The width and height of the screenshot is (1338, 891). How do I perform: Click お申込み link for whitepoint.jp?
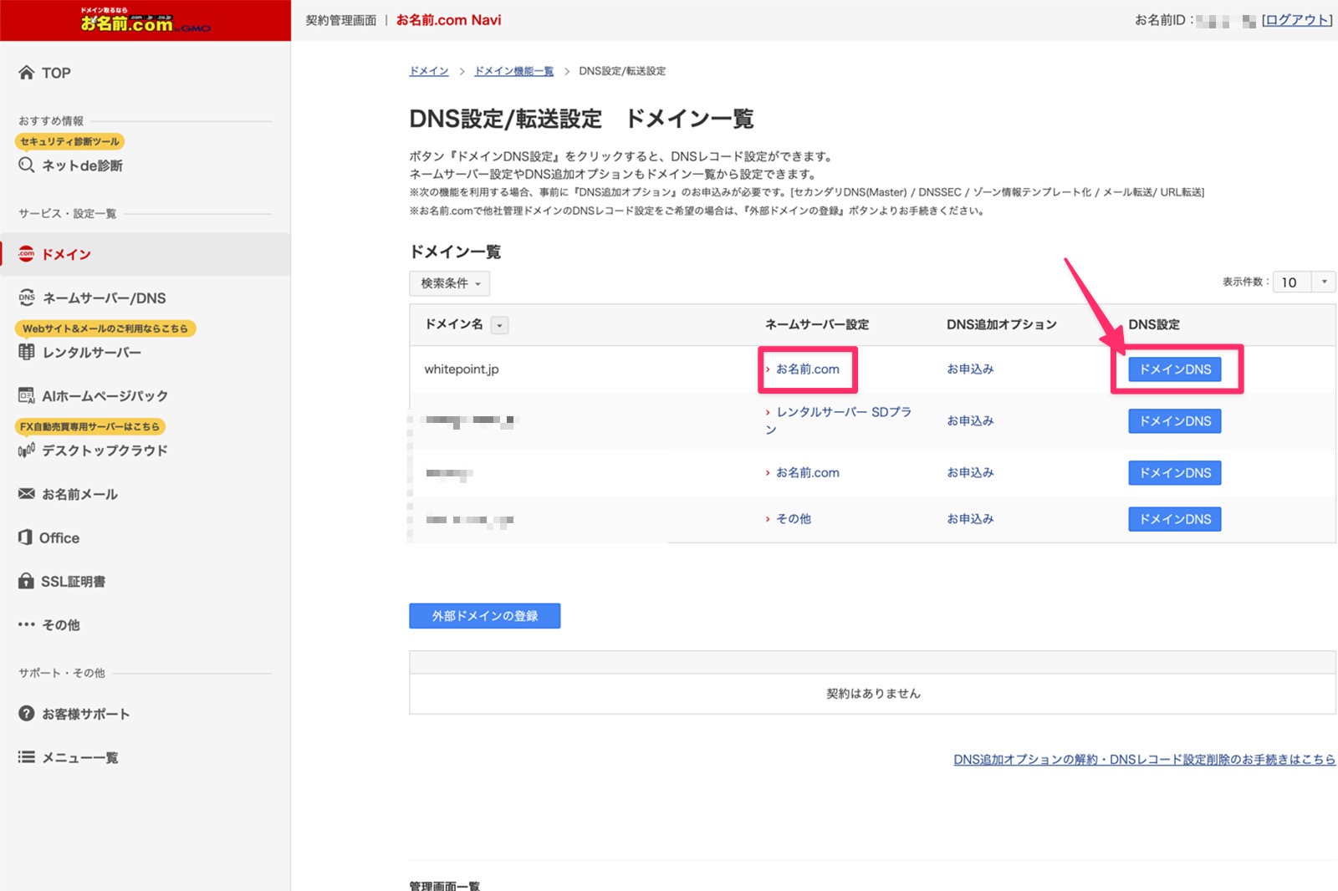click(970, 369)
